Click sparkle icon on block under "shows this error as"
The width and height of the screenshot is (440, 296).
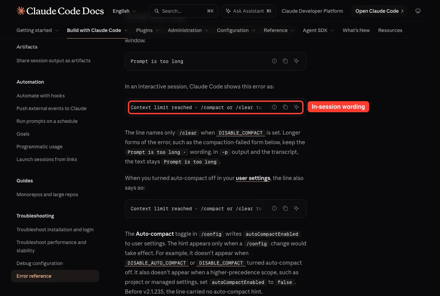coord(296,107)
